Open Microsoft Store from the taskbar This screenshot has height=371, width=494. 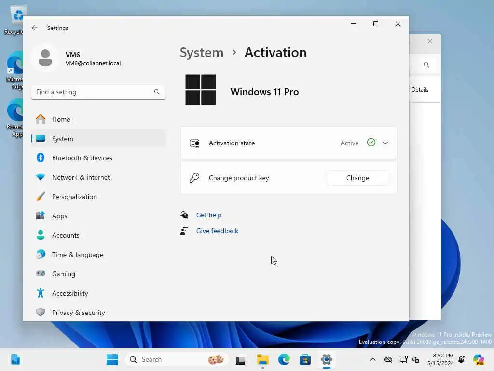(x=305, y=359)
